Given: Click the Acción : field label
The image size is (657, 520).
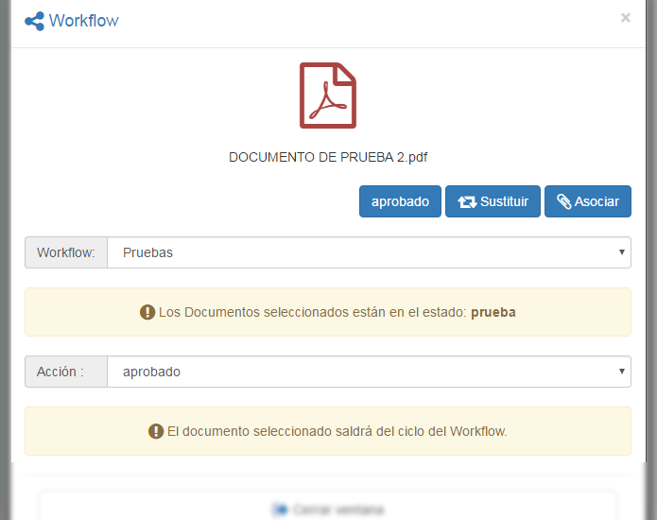Looking at the screenshot, I should tap(61, 372).
